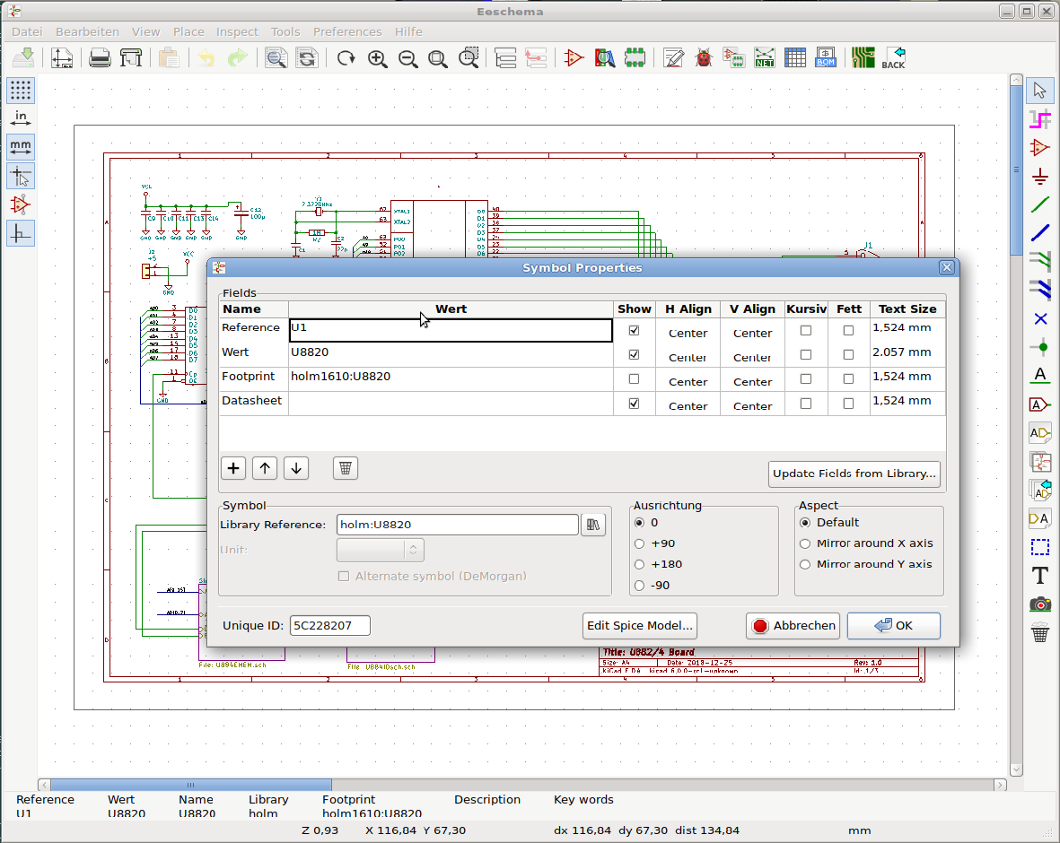This screenshot has width=1060, height=843.
Task: Click the Plot schematic icon
Action: (131, 58)
